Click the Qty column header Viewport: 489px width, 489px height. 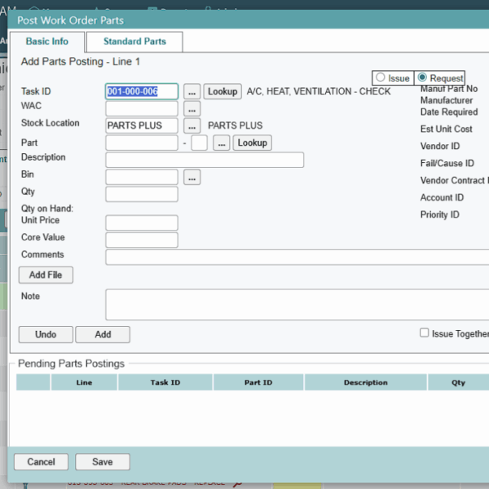458,382
